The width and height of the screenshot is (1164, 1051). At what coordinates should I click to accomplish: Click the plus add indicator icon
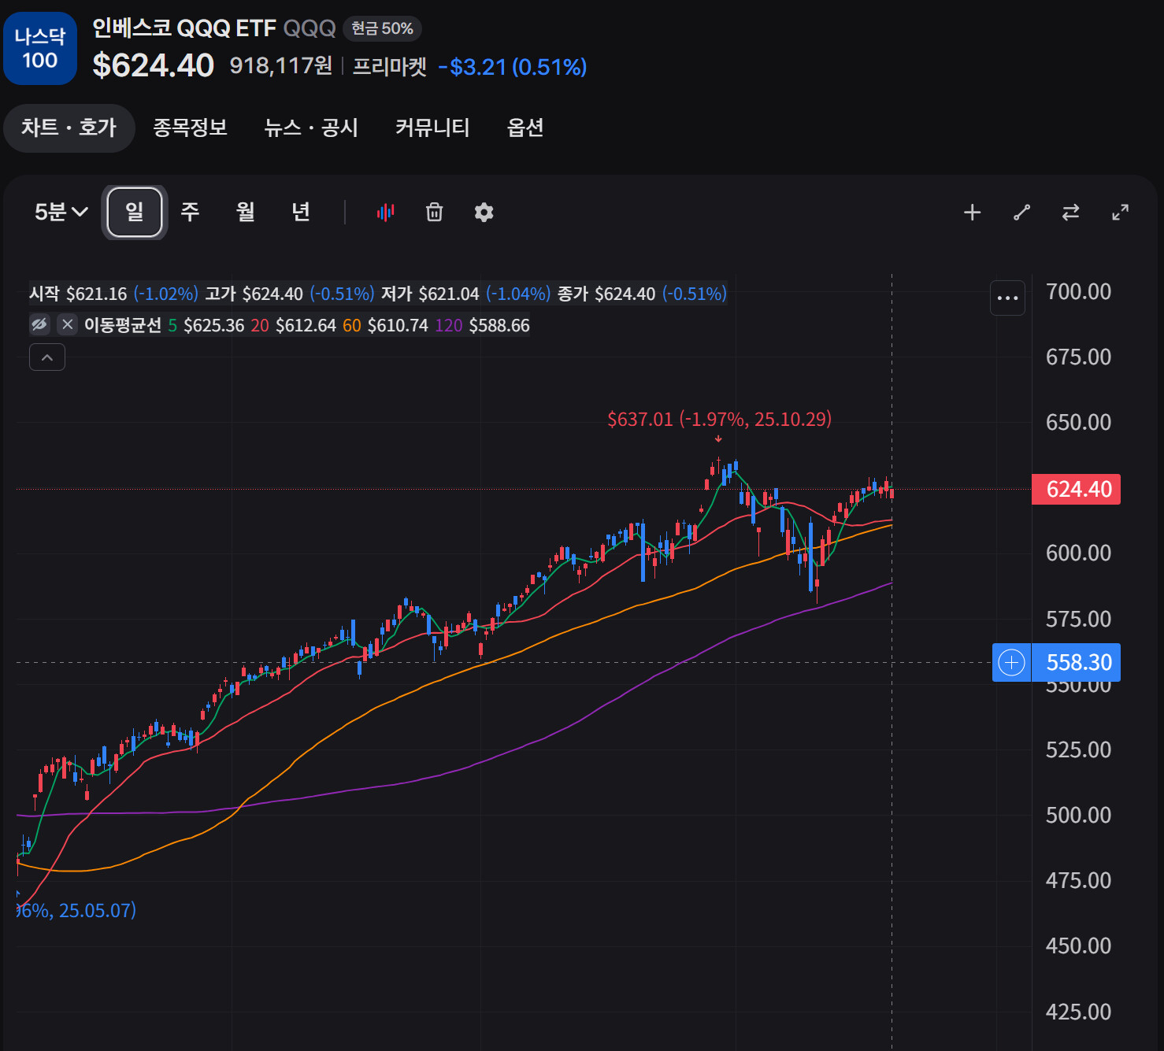coord(972,213)
